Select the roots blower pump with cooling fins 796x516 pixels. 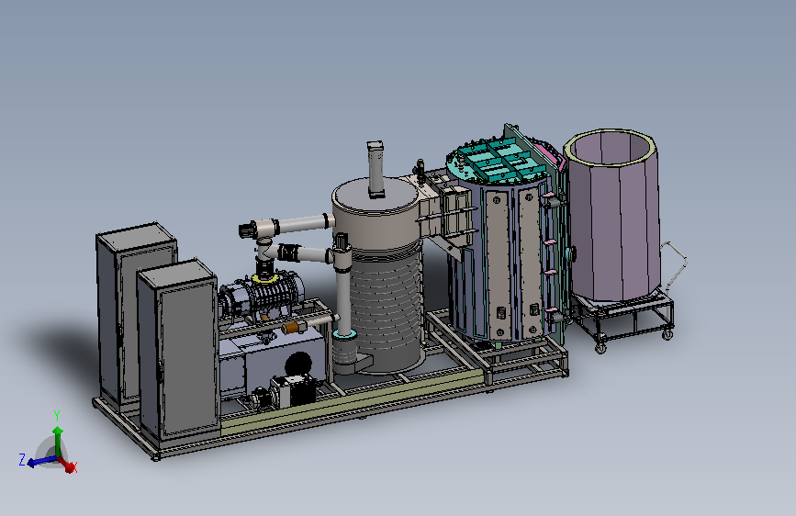point(264,297)
